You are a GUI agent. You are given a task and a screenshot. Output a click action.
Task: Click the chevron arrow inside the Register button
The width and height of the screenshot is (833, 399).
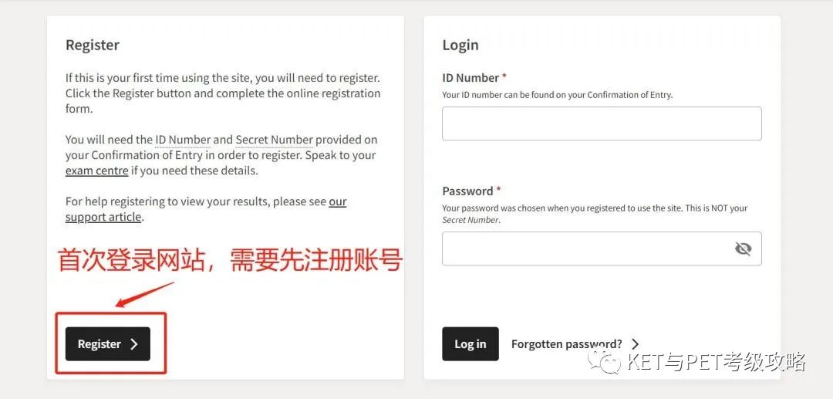point(134,344)
